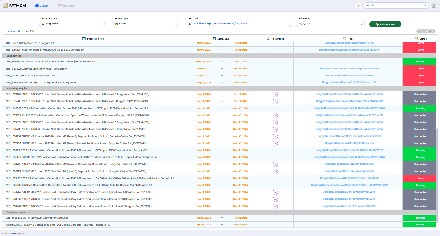Click the Running status for ATL_1399661

[420, 62]
